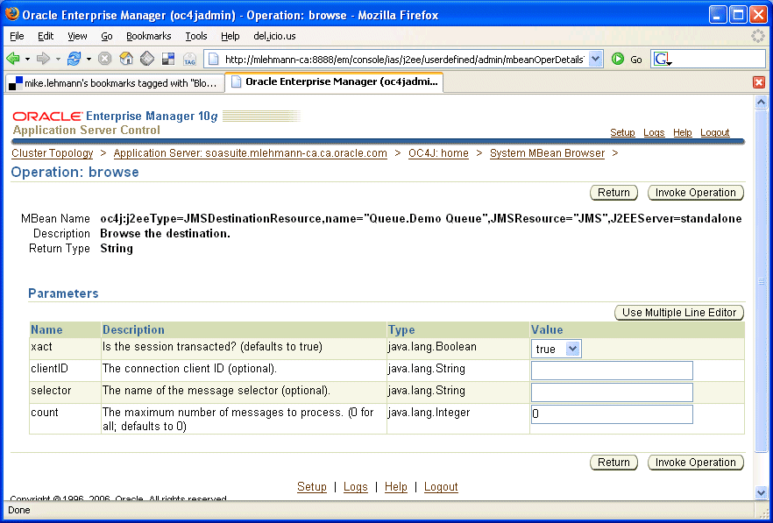
Task: Click the green Go button
Action: 627,60
